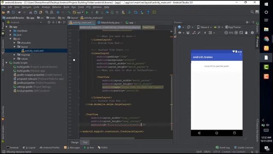Viewport: 273px width, 154px height.
Task: Click the Design Surface layers icon in Preview
Action: (x=179, y=27)
